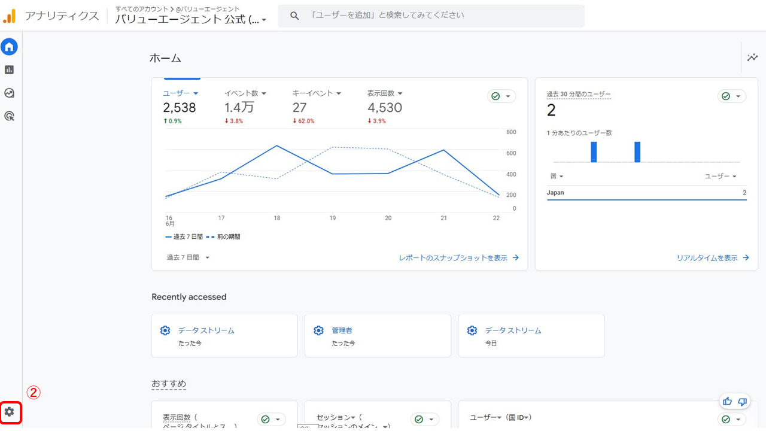Open the 管理者 recently accessed card
Screen dimensions: 766x431
(x=377, y=335)
